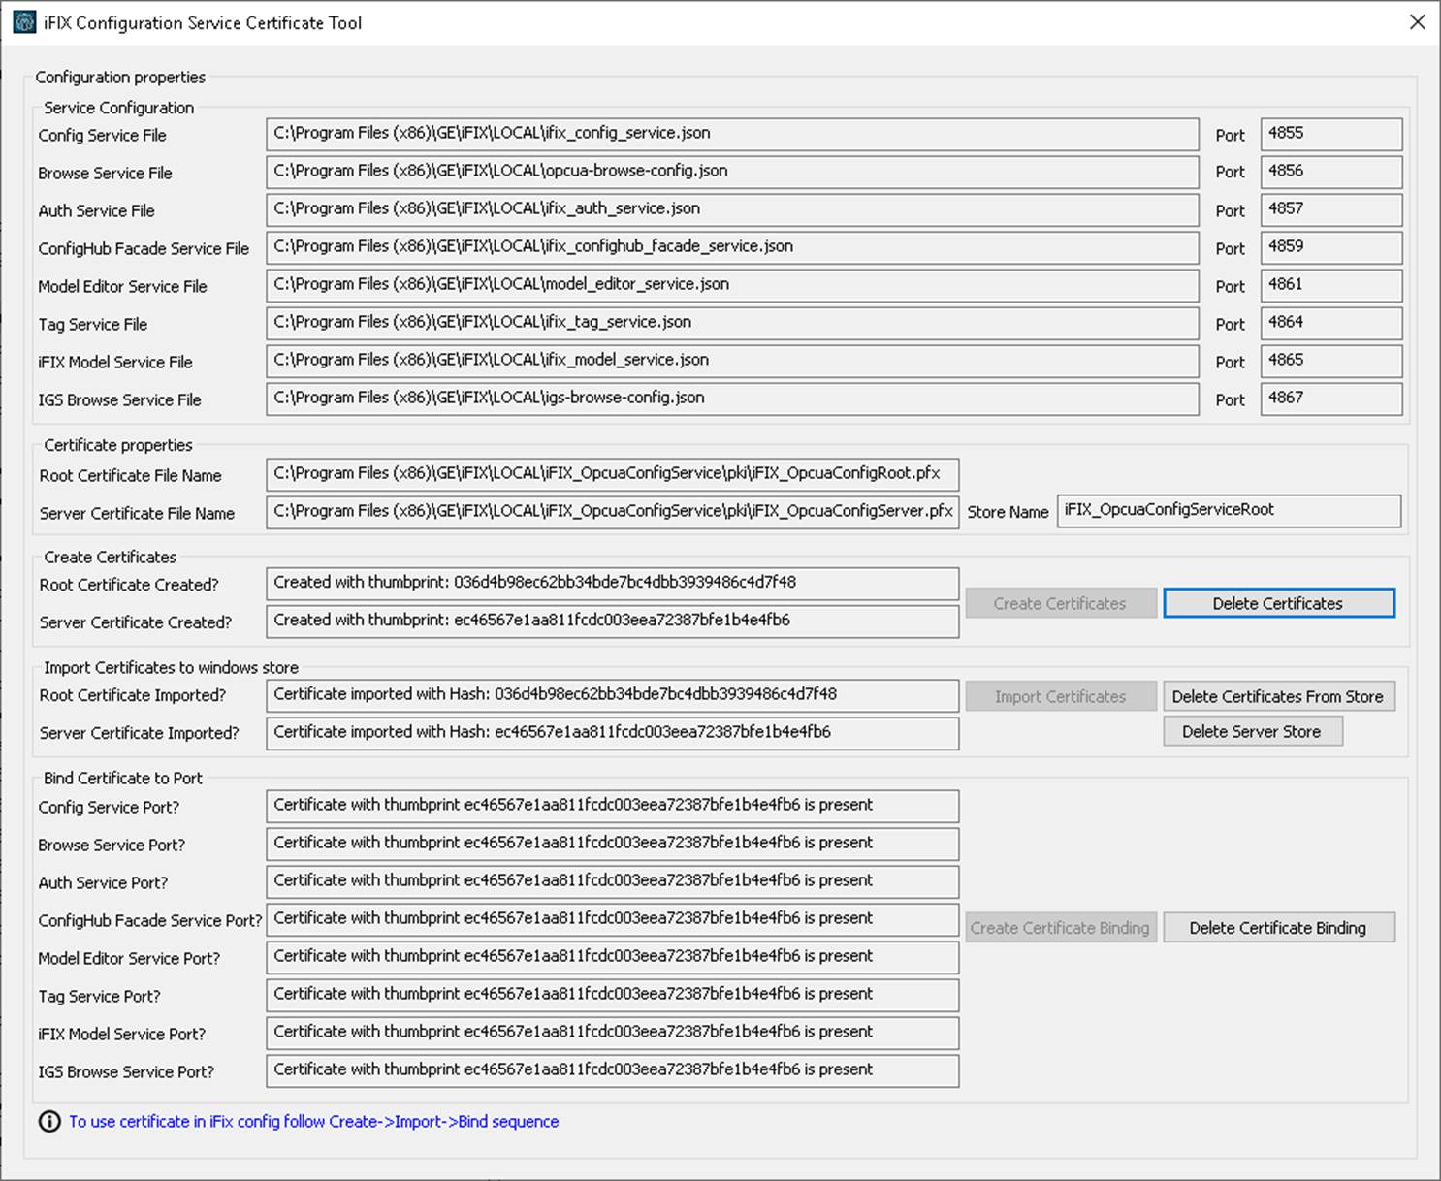Click the Create Certificate Binding button

click(1061, 928)
